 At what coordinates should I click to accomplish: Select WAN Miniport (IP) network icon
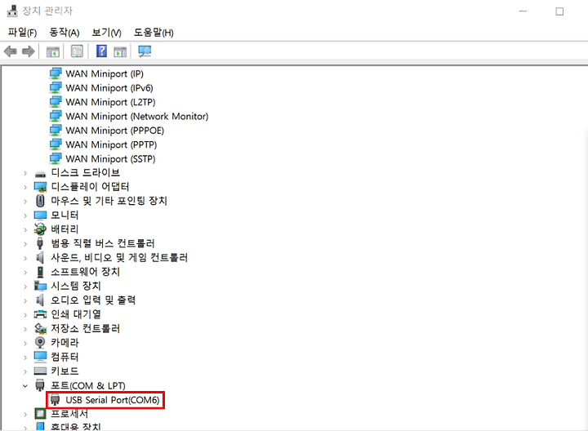pos(56,73)
